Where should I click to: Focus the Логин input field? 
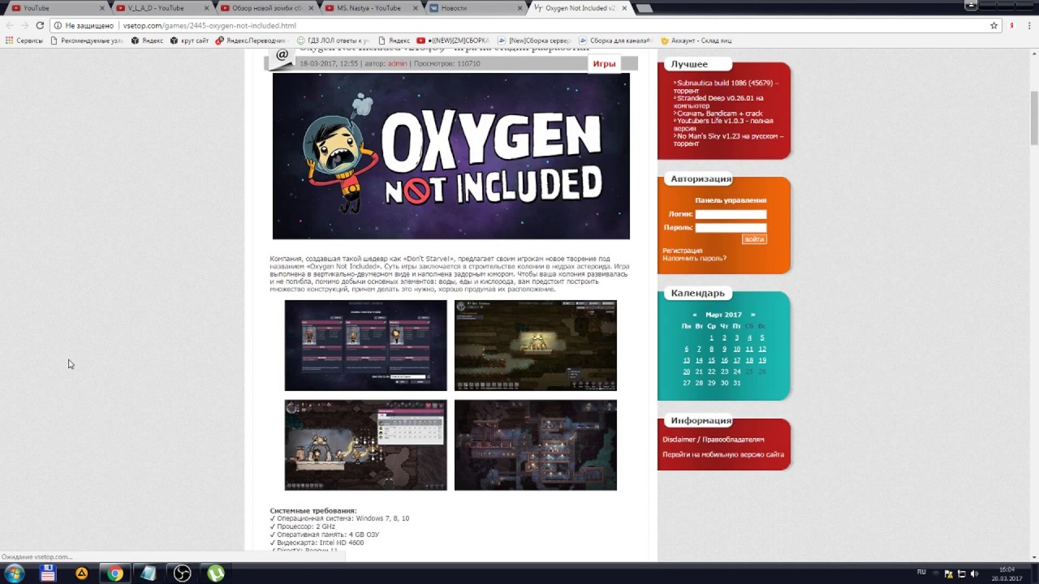(731, 215)
